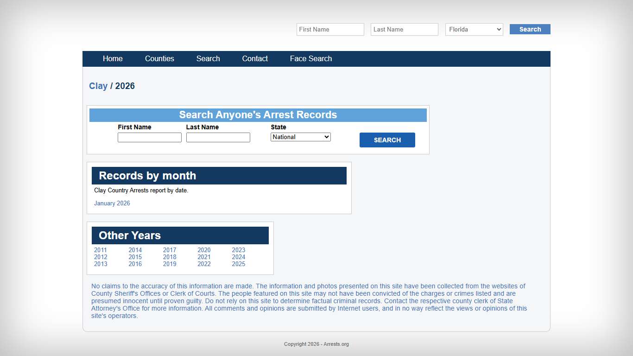Open the Contact page from navigation

tap(255, 59)
